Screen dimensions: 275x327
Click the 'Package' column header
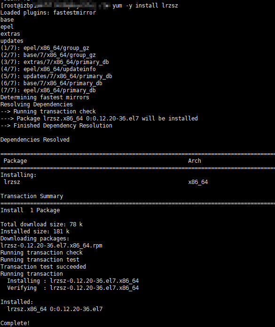15,161
